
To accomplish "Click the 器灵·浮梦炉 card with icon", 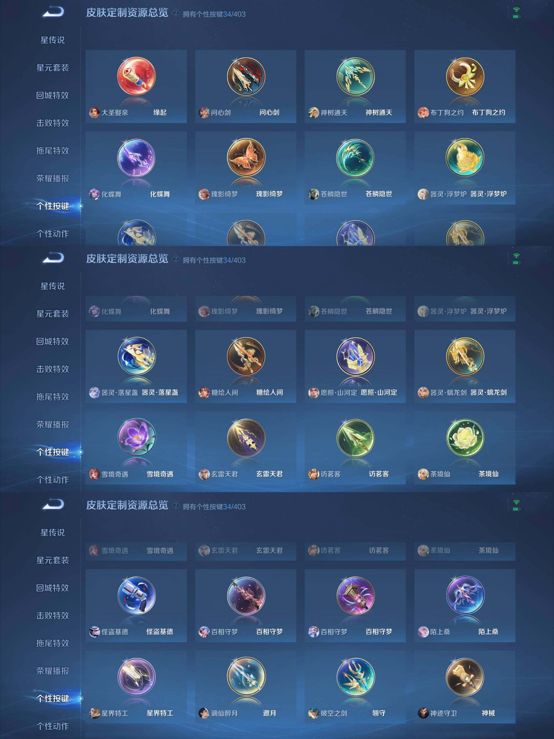I will (465, 168).
